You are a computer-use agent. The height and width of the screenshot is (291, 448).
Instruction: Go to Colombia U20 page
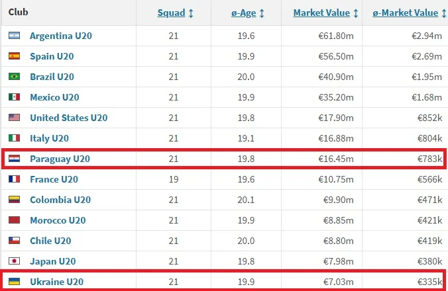[60, 200]
